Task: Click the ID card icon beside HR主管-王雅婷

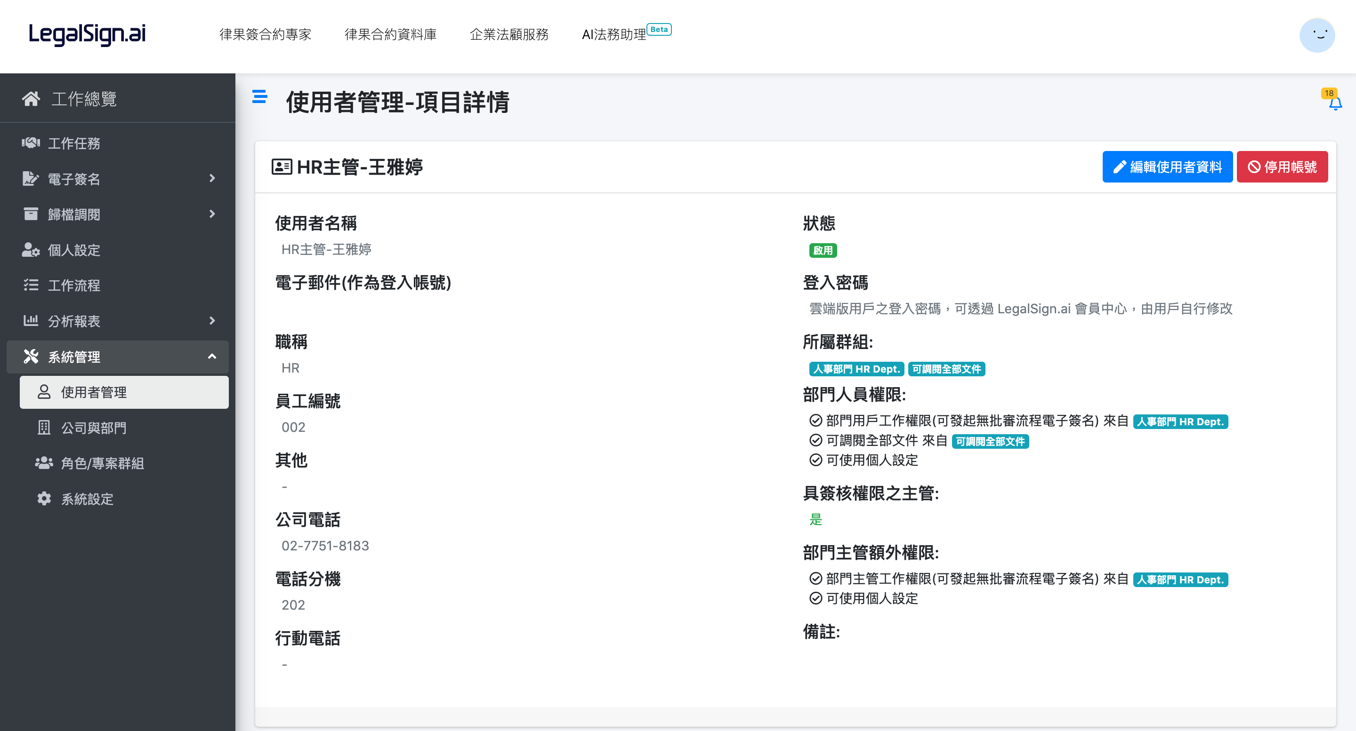Action: coord(282,167)
